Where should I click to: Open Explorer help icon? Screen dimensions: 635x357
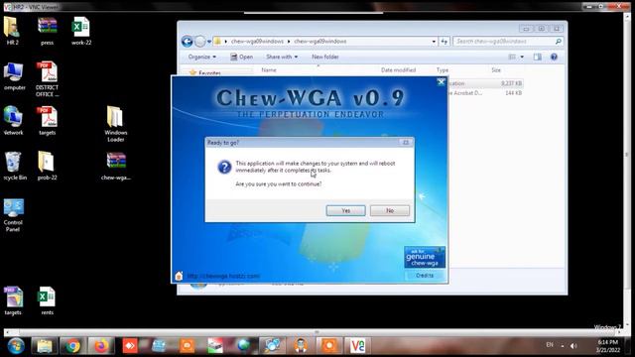(554, 58)
